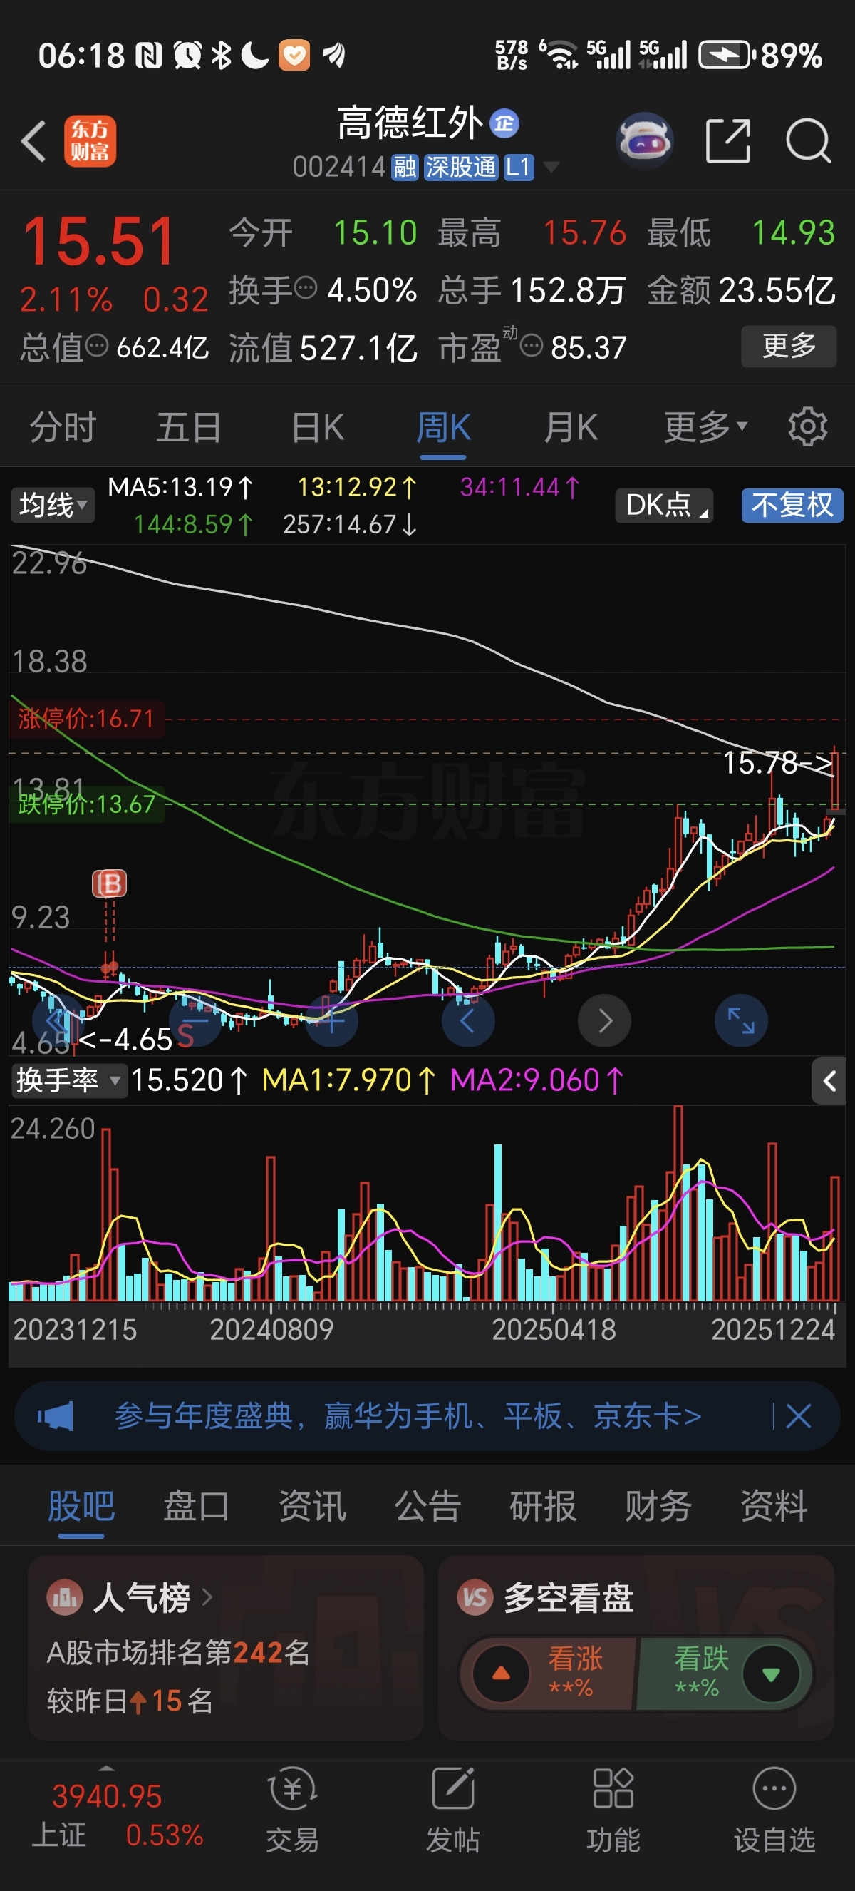855x1891 pixels.
Task: Expand chart to fullscreen
Action: pyautogui.click(x=741, y=1020)
